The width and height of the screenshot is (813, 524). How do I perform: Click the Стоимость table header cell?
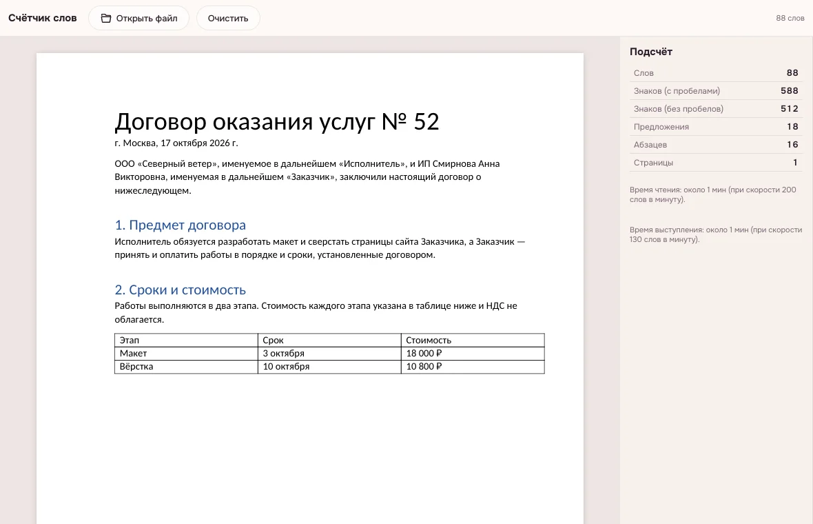473,341
